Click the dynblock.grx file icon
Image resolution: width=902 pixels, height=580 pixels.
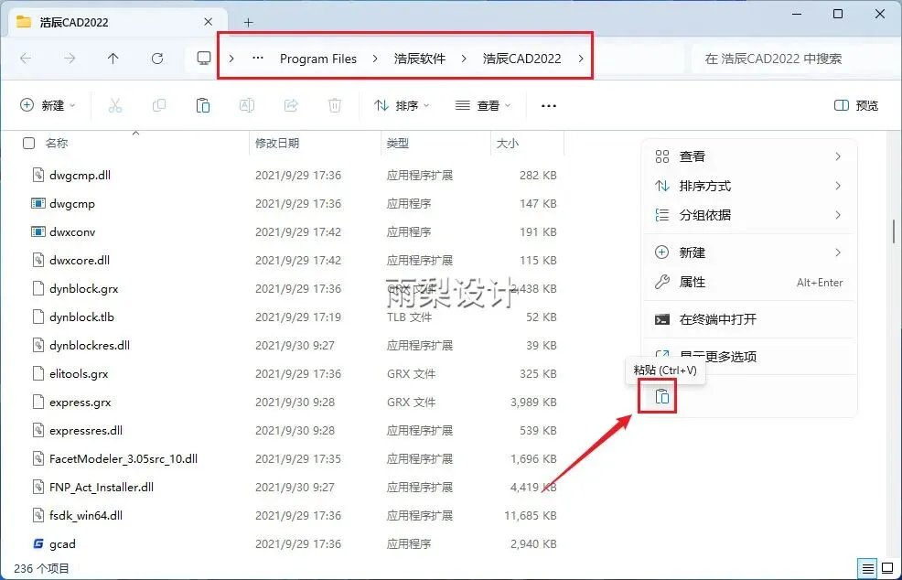(x=38, y=288)
